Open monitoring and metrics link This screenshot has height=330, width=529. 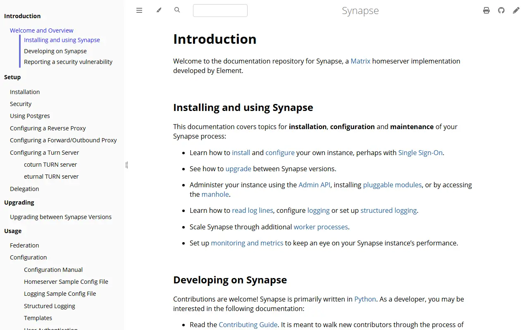(x=247, y=243)
